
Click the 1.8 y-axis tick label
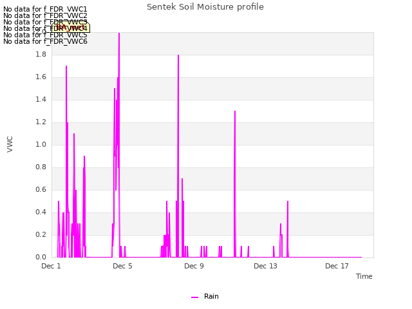click(x=41, y=54)
